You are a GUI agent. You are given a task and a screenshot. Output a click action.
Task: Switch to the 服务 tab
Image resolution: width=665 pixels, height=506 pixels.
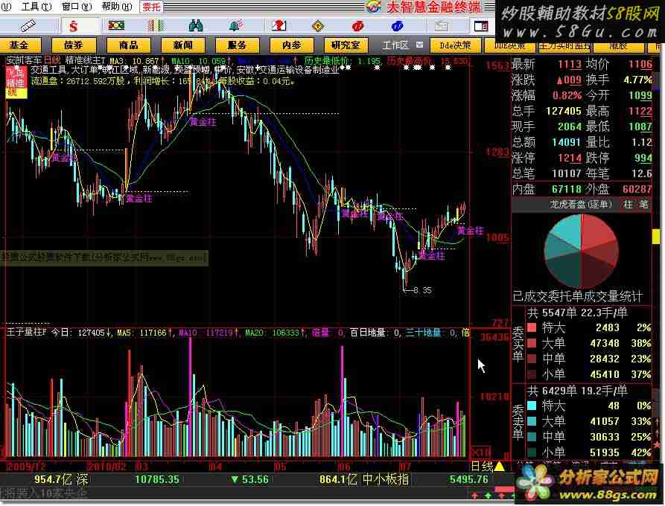(237, 45)
